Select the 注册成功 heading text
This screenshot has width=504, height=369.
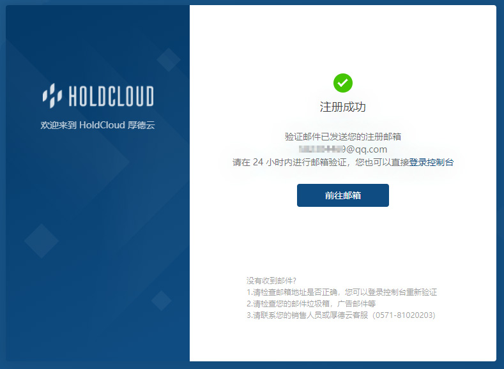343,107
